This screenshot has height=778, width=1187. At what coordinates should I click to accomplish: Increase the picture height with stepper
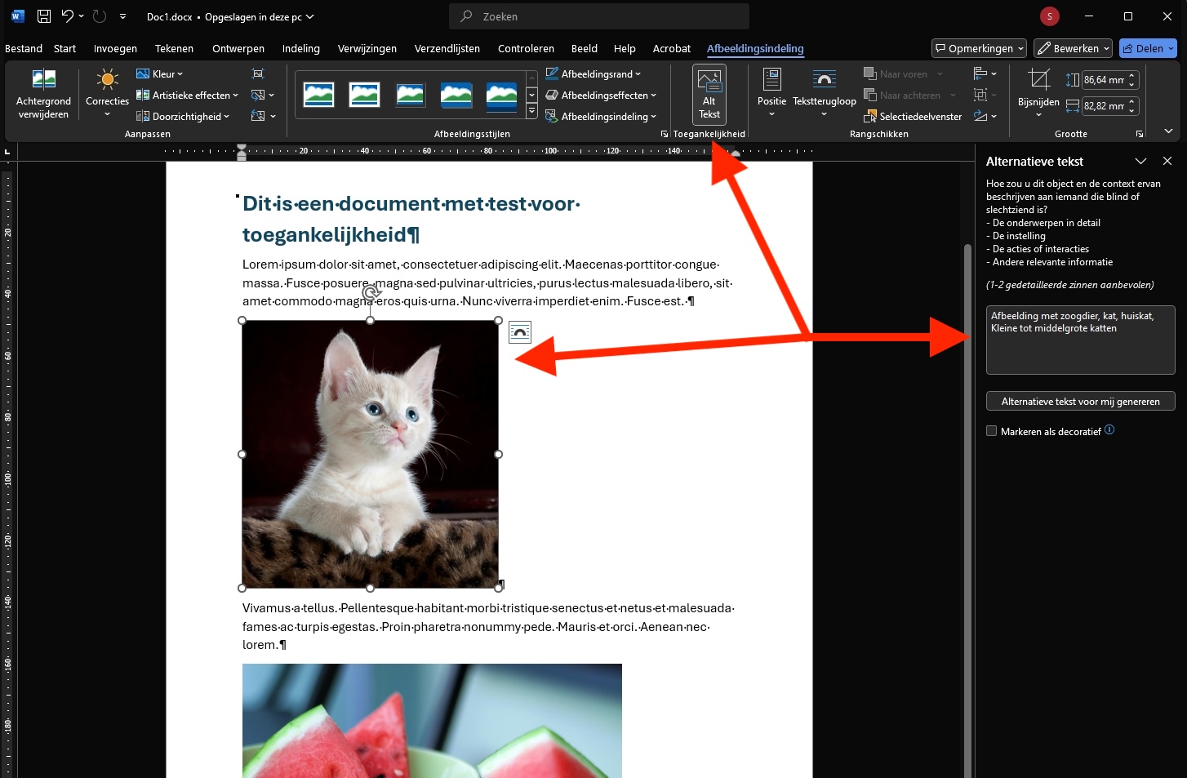click(1132, 76)
